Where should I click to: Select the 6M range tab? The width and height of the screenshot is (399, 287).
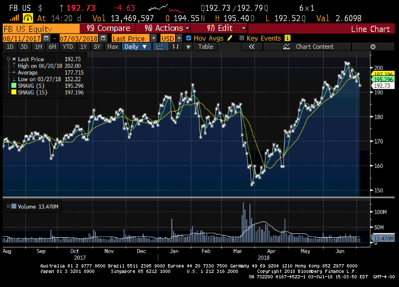click(x=53, y=47)
